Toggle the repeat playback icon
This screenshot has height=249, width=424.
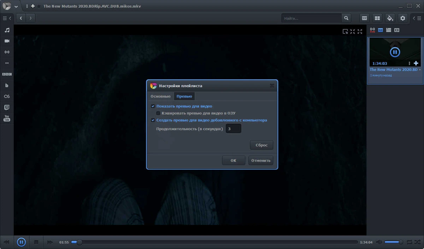click(x=409, y=242)
